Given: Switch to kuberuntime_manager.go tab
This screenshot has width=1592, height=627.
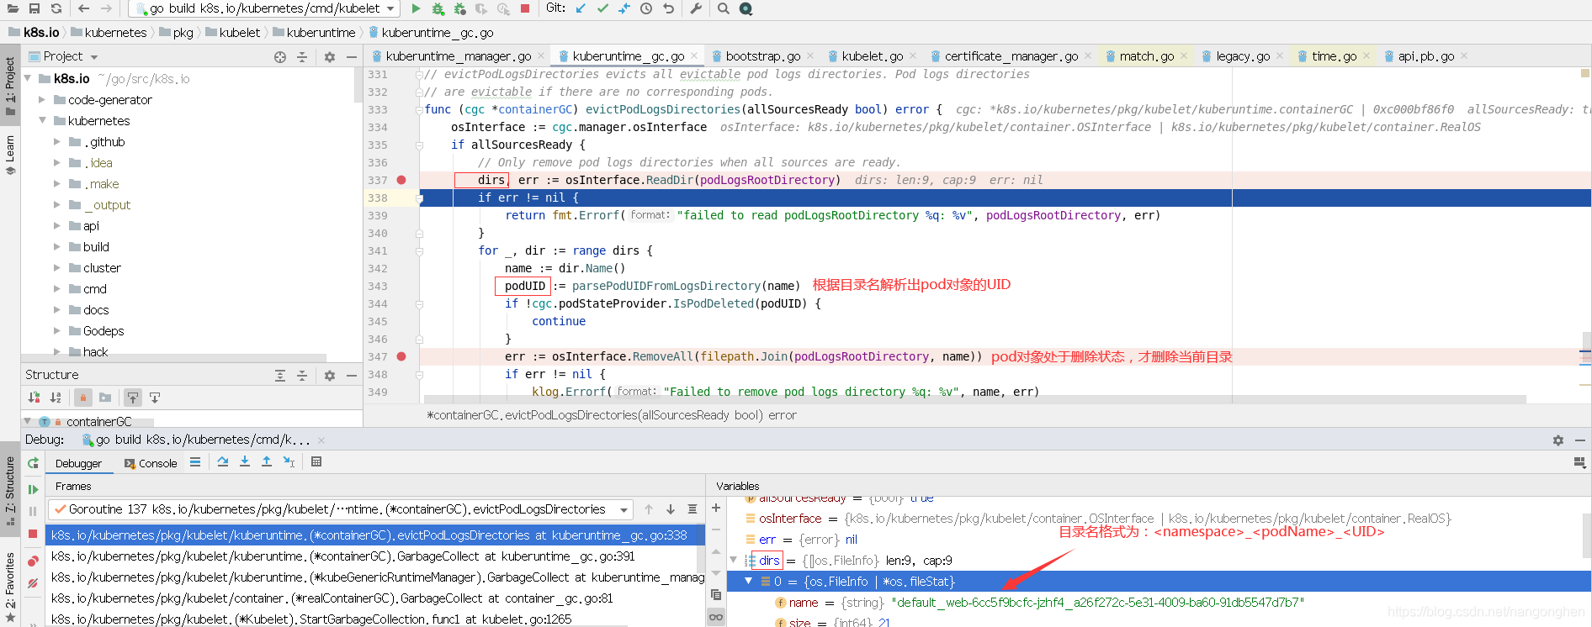Looking at the screenshot, I should pyautogui.click(x=458, y=56).
